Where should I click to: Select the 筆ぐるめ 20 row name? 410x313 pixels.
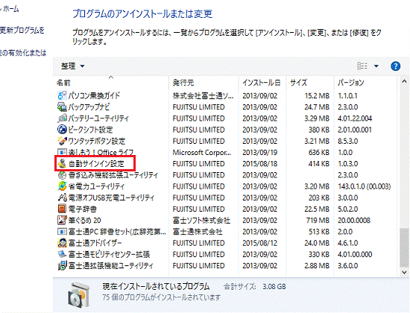[x=85, y=220]
